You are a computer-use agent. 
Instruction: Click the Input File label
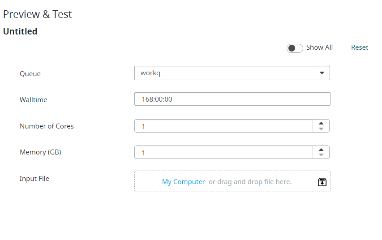34,179
